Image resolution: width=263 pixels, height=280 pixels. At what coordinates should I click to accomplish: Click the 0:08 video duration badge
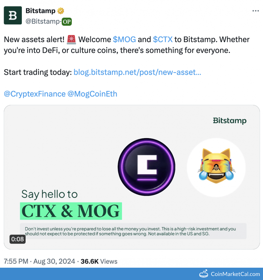[17, 239]
